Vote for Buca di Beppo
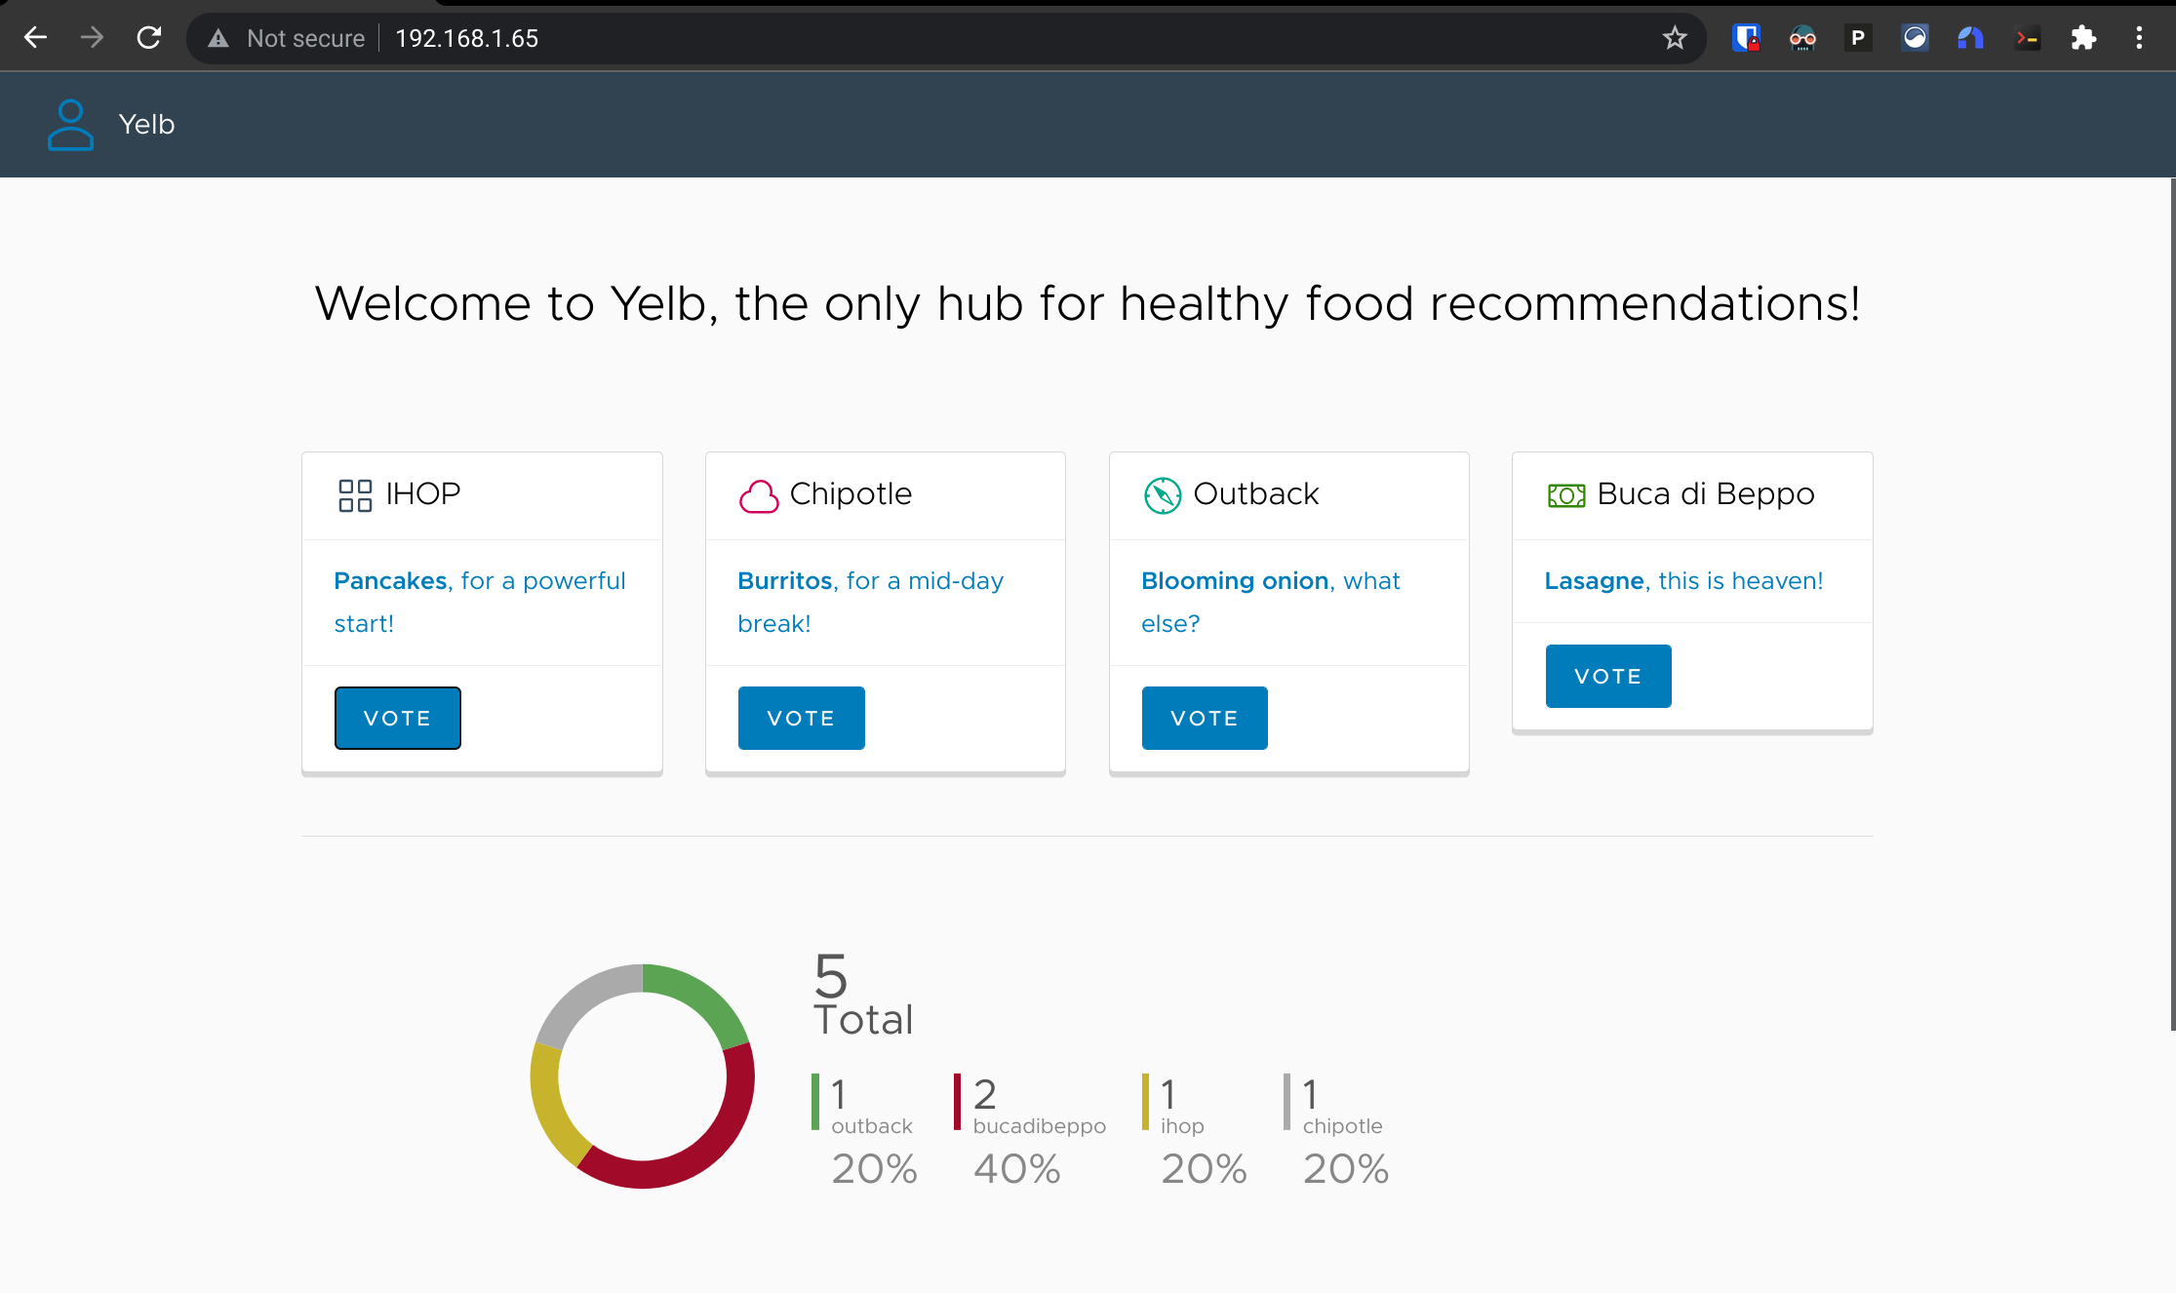Image resolution: width=2176 pixels, height=1293 pixels. [1607, 677]
